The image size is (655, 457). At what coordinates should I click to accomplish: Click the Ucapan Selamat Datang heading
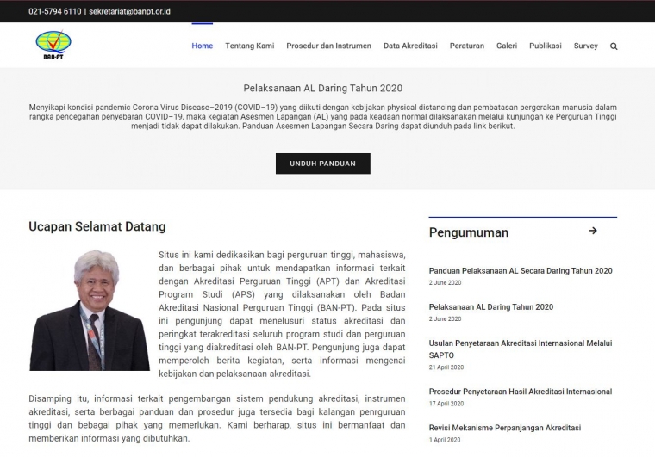point(97,226)
